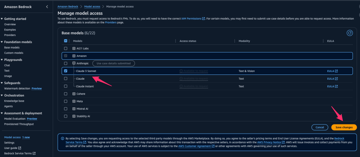Go to Model access breadcrumb
This screenshot has width=360, height=157.
pos(92,7)
